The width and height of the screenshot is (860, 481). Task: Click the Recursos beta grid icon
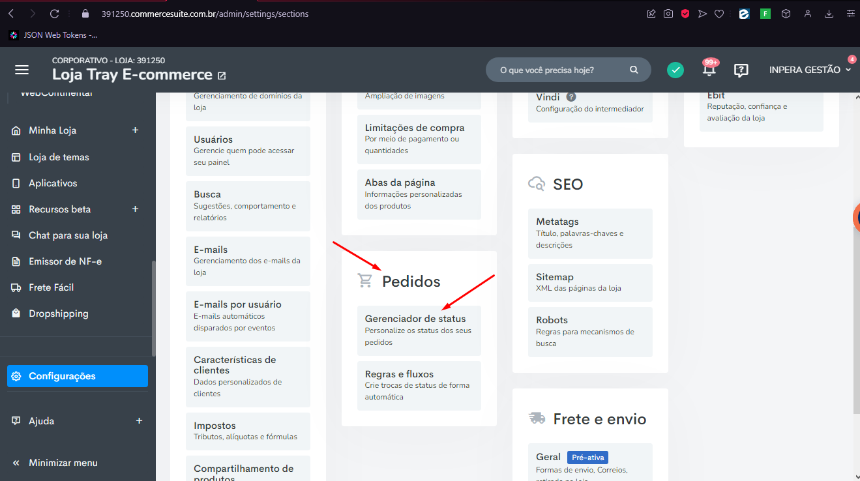click(16, 209)
